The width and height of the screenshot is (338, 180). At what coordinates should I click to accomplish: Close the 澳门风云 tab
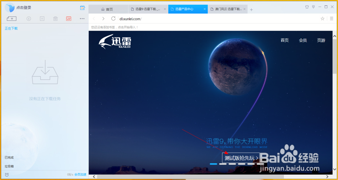[244, 9]
